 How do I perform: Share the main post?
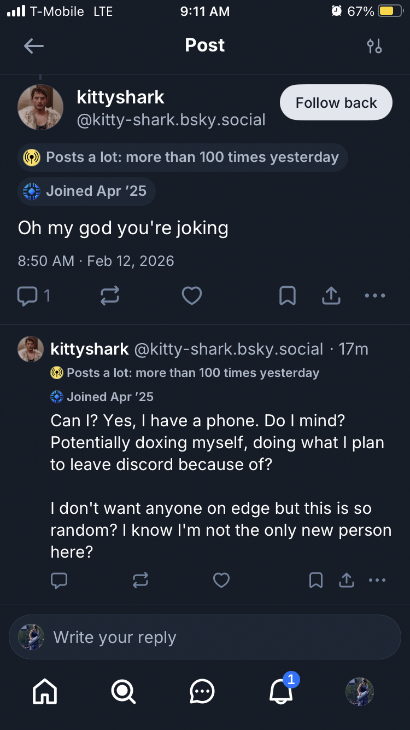click(x=331, y=296)
